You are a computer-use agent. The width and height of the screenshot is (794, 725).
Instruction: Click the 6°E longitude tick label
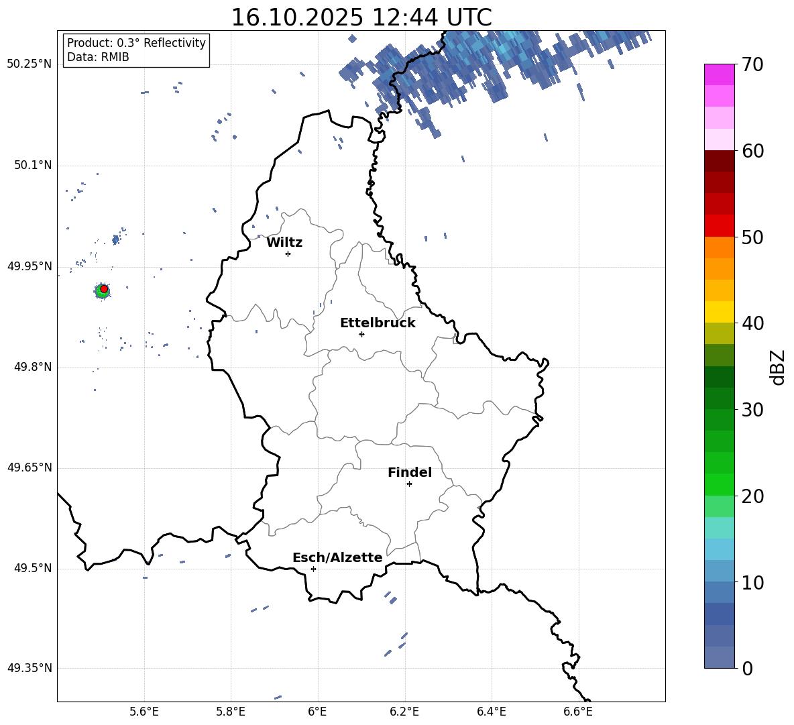(317, 712)
